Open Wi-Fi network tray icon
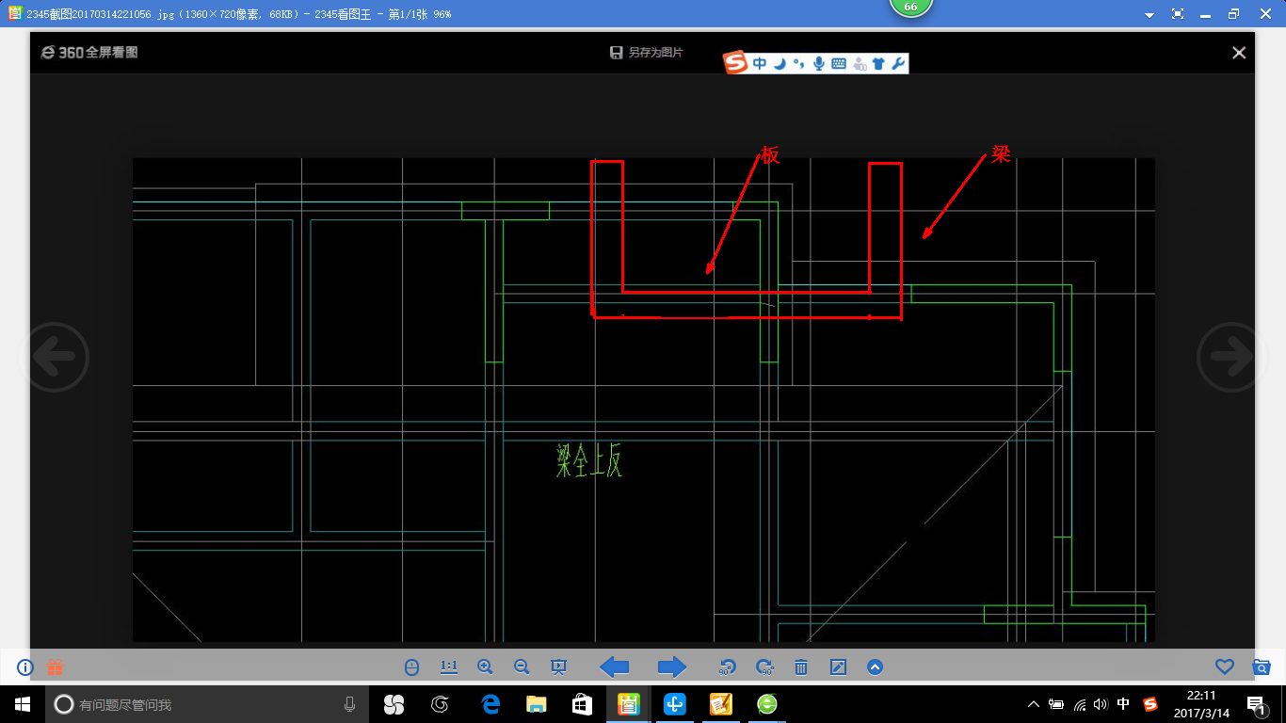Screen dimensions: 1286x723 (1079, 704)
